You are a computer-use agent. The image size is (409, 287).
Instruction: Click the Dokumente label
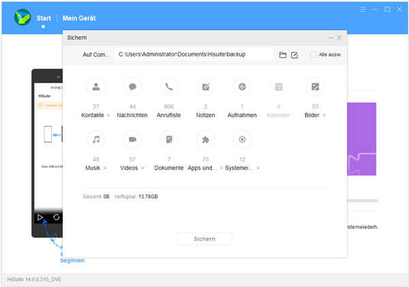[169, 168]
